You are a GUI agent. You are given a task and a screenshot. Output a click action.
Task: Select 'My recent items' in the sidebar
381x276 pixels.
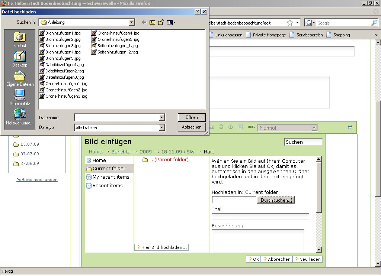pos(111,177)
